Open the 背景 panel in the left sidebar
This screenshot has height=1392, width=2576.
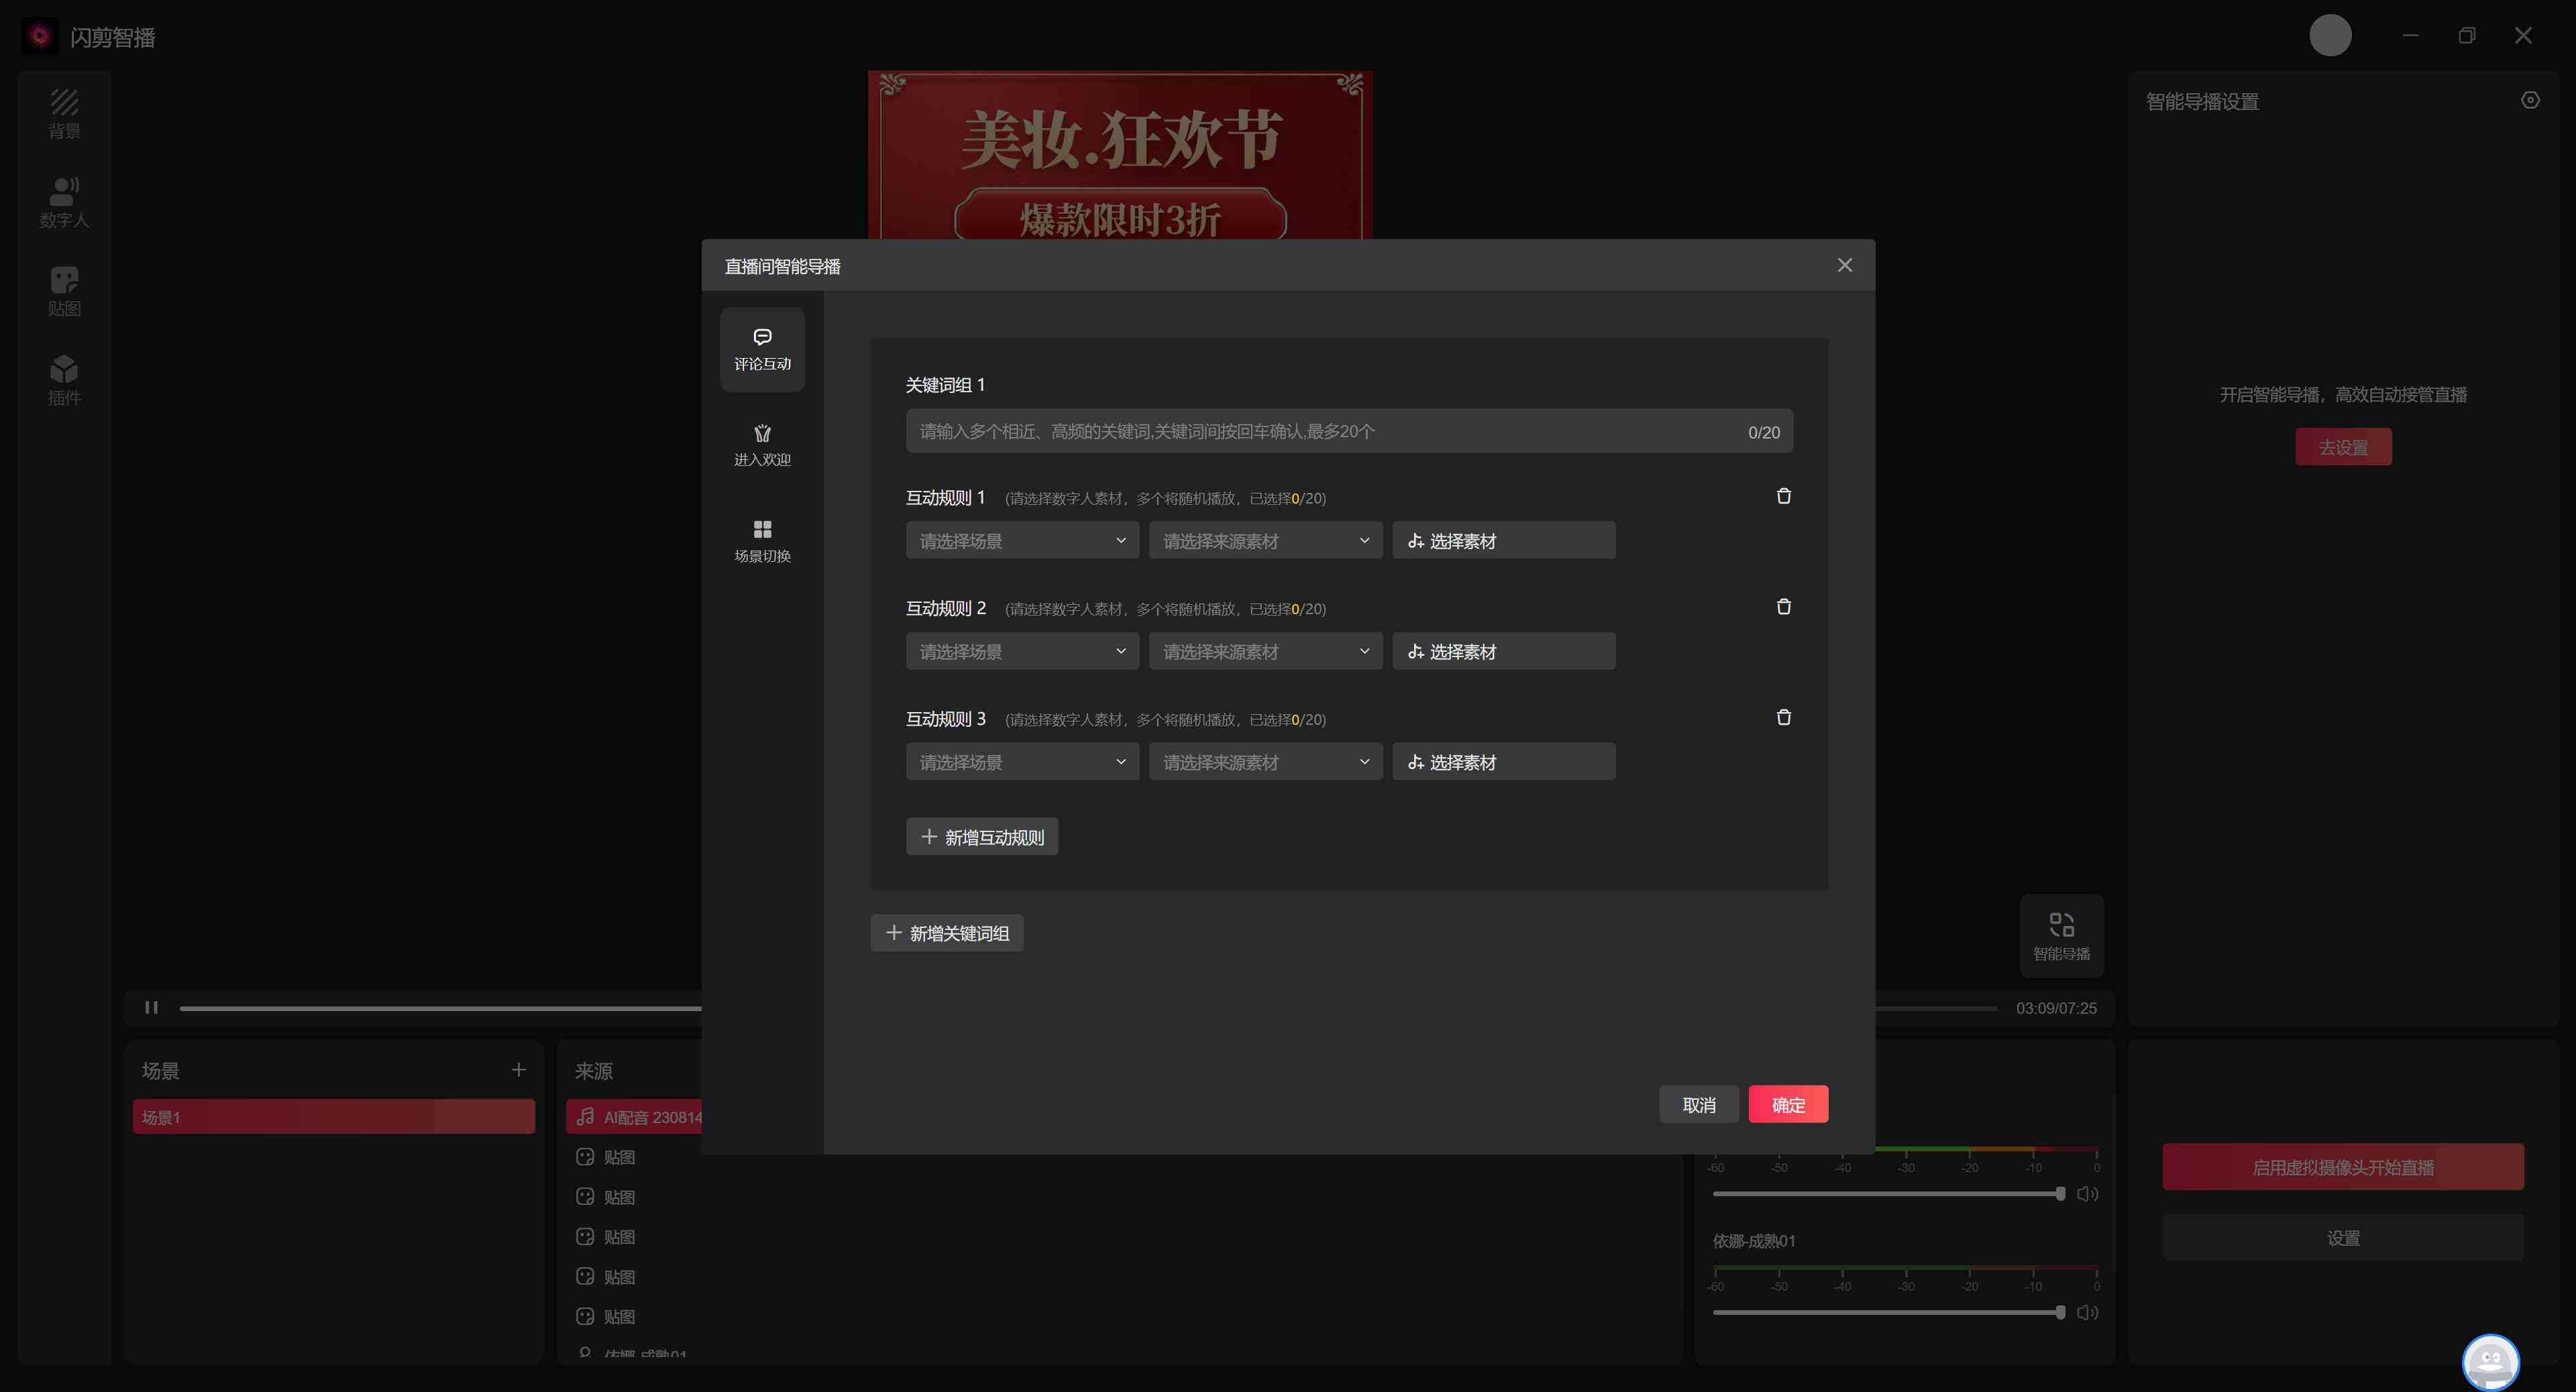click(64, 114)
